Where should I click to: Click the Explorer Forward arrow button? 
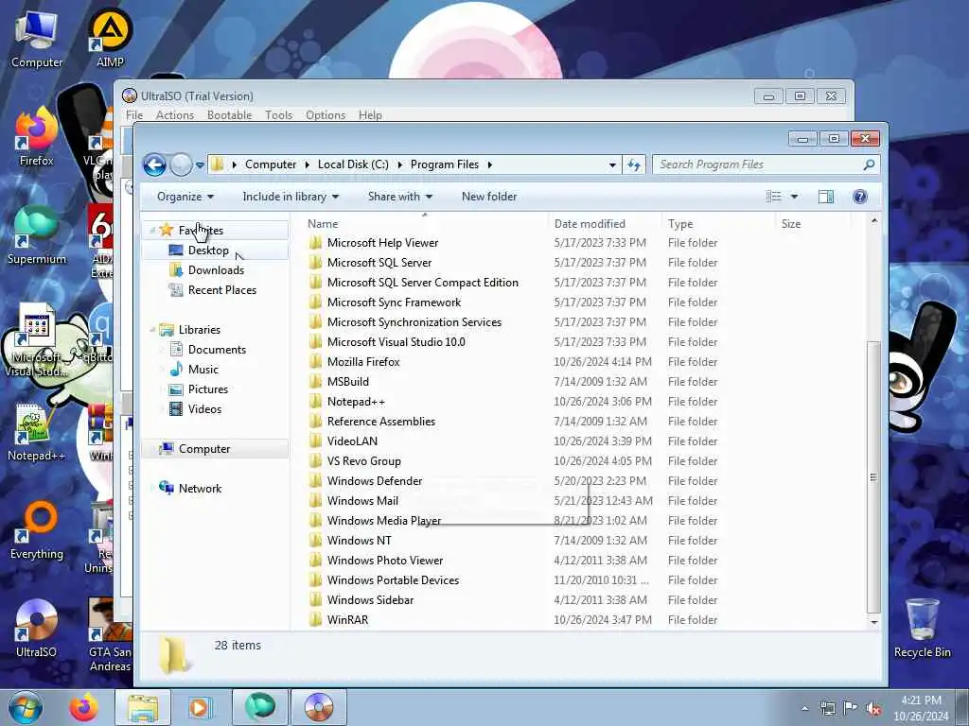pyautogui.click(x=181, y=164)
